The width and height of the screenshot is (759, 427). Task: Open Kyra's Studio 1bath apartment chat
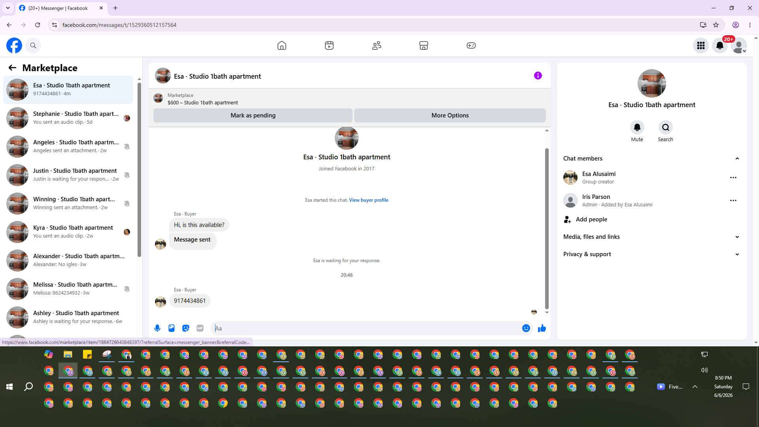[x=68, y=232]
